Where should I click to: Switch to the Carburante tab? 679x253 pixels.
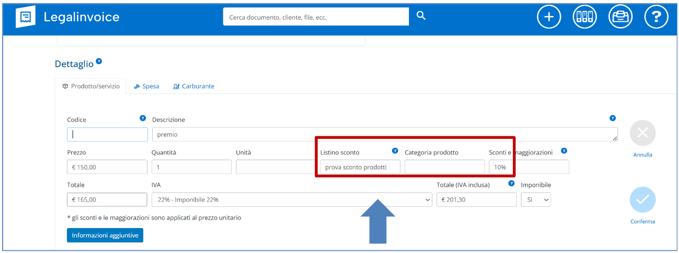[x=194, y=86]
